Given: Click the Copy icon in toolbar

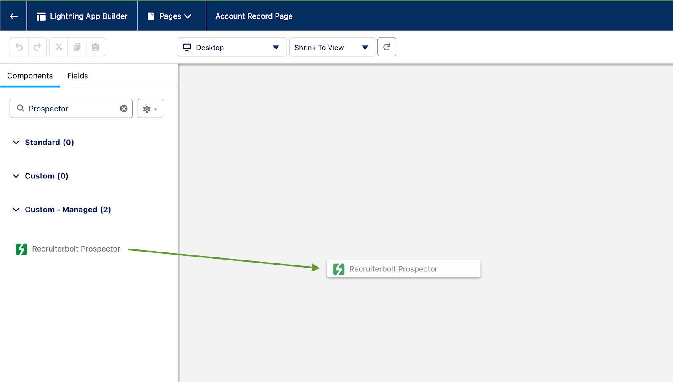Looking at the screenshot, I should click(77, 47).
